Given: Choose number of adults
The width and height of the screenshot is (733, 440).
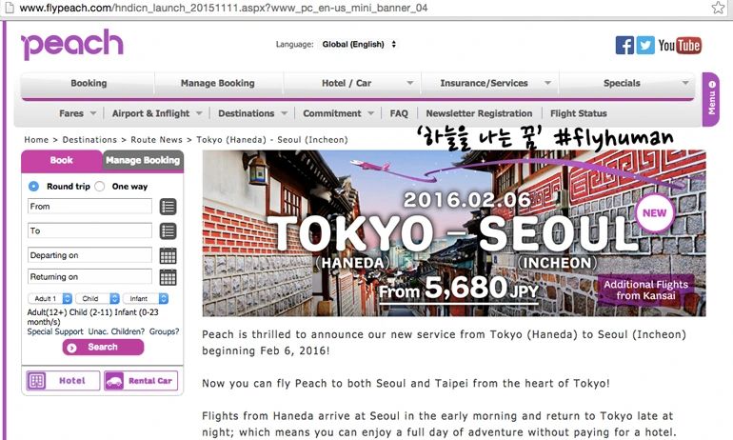Looking at the screenshot, I should pyautogui.click(x=50, y=298).
